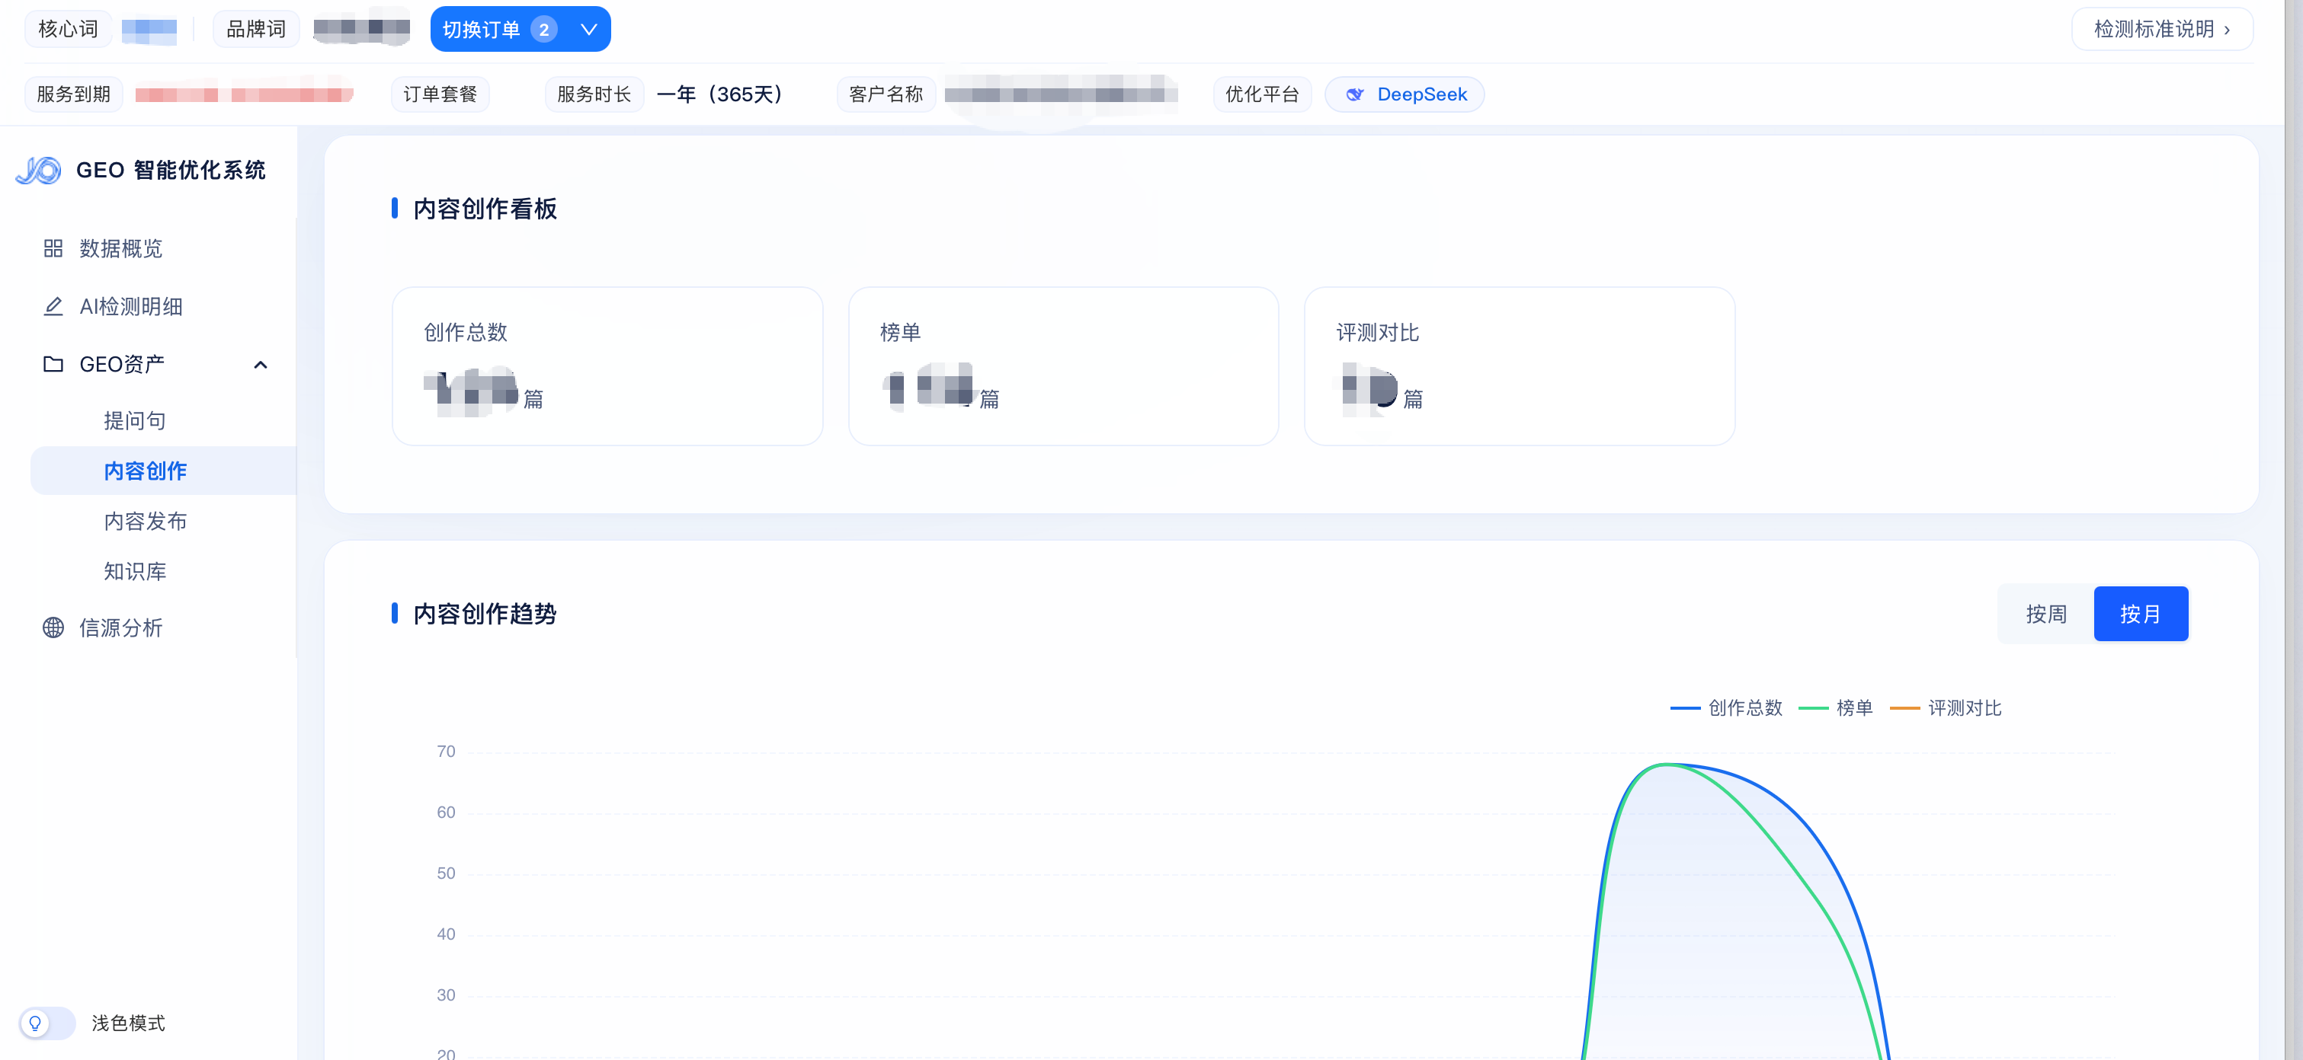Image resolution: width=2303 pixels, height=1060 pixels.
Task: Click the GEO资产 folder icon
Action: [x=53, y=364]
